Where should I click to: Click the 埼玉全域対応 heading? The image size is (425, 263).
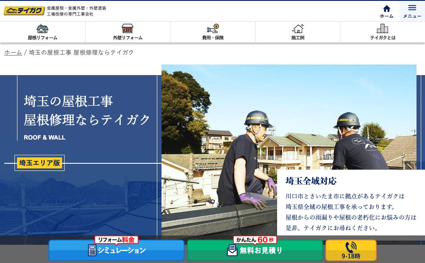tap(311, 181)
